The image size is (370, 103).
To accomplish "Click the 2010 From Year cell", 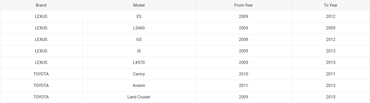I will point(243,74).
